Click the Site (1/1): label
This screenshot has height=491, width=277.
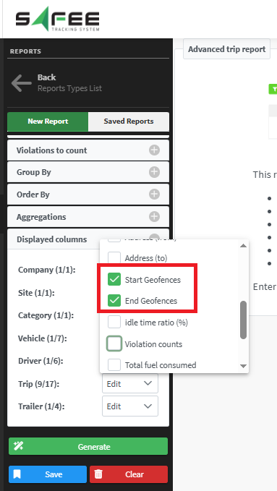[x=36, y=293]
